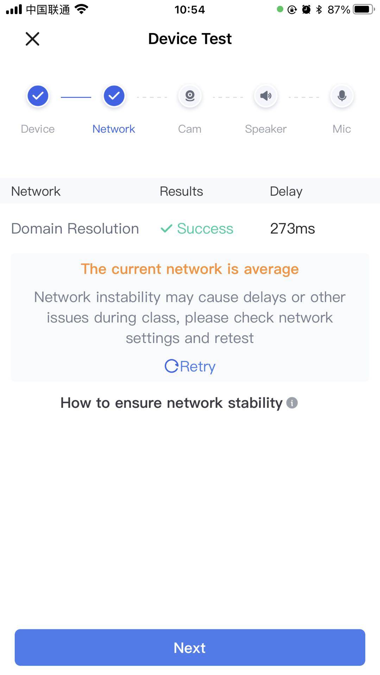This screenshot has width=380, height=675.
Task: Select the Cam step webcam icon
Action: pos(190,96)
